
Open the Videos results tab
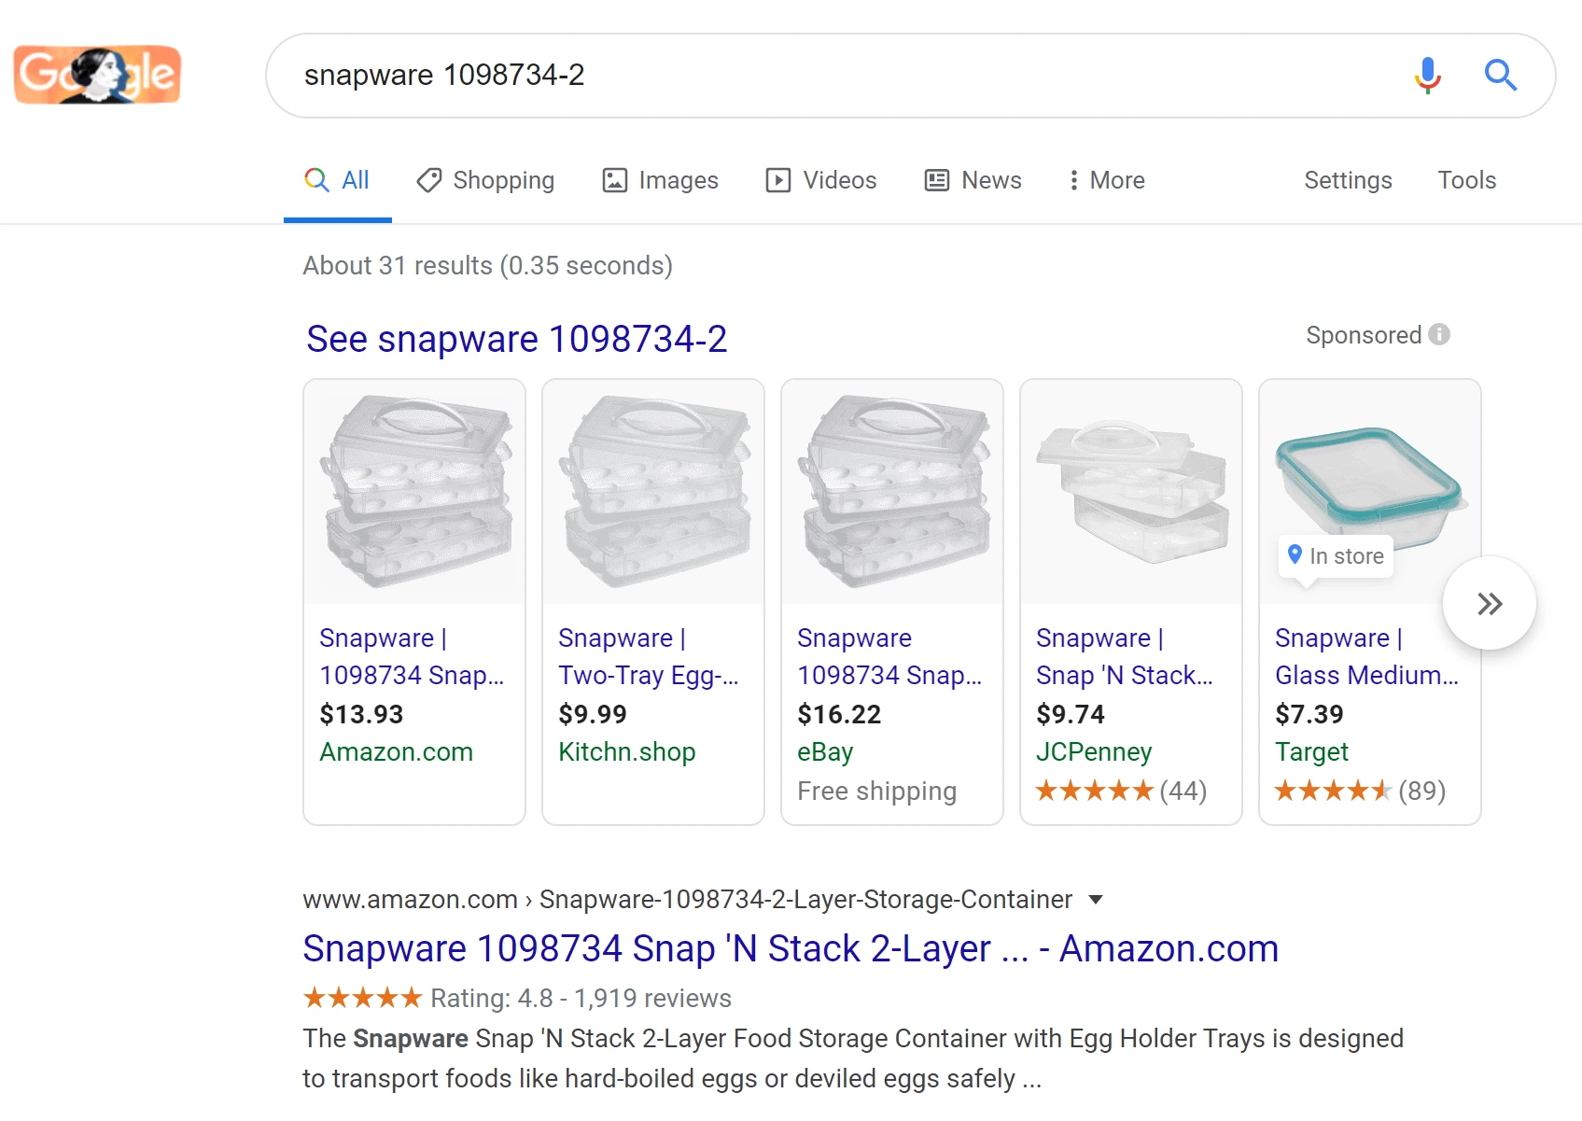pyautogui.click(x=821, y=180)
